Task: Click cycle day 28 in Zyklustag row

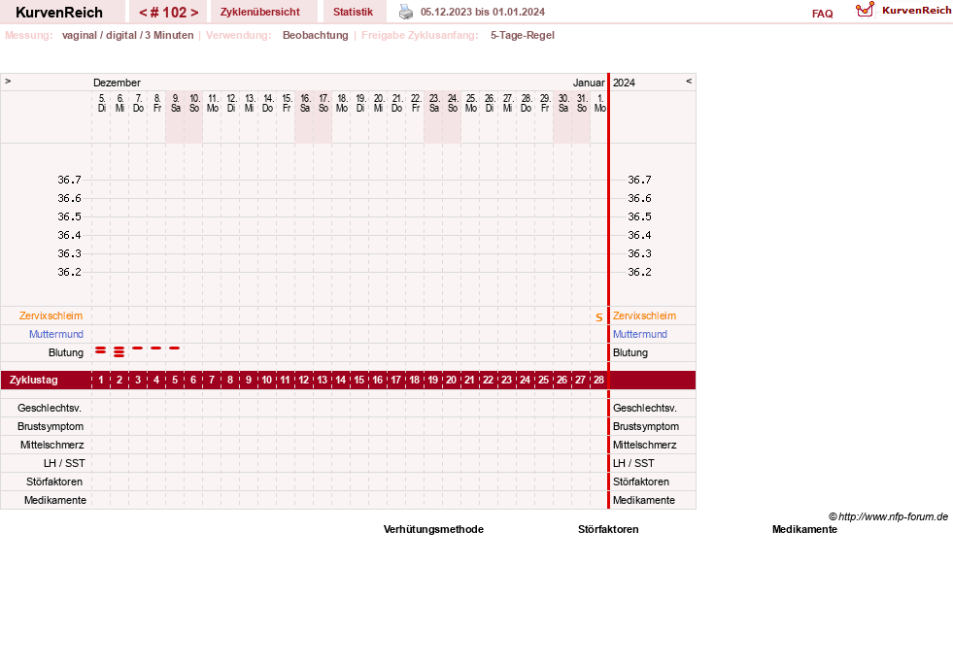Action: click(x=598, y=381)
